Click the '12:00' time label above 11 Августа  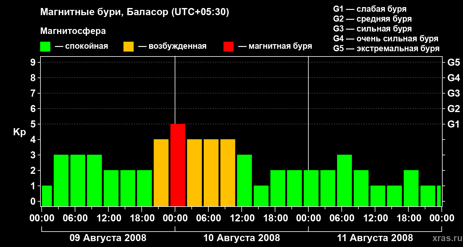coord(375,218)
